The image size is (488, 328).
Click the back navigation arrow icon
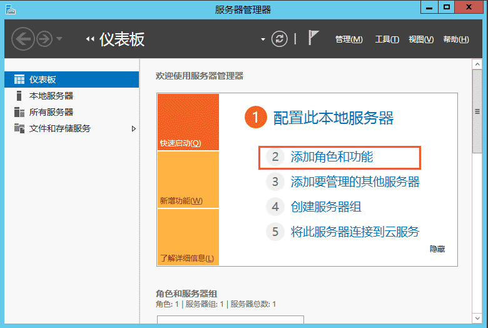(x=23, y=39)
